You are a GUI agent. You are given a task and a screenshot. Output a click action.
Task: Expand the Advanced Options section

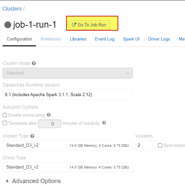33,181
